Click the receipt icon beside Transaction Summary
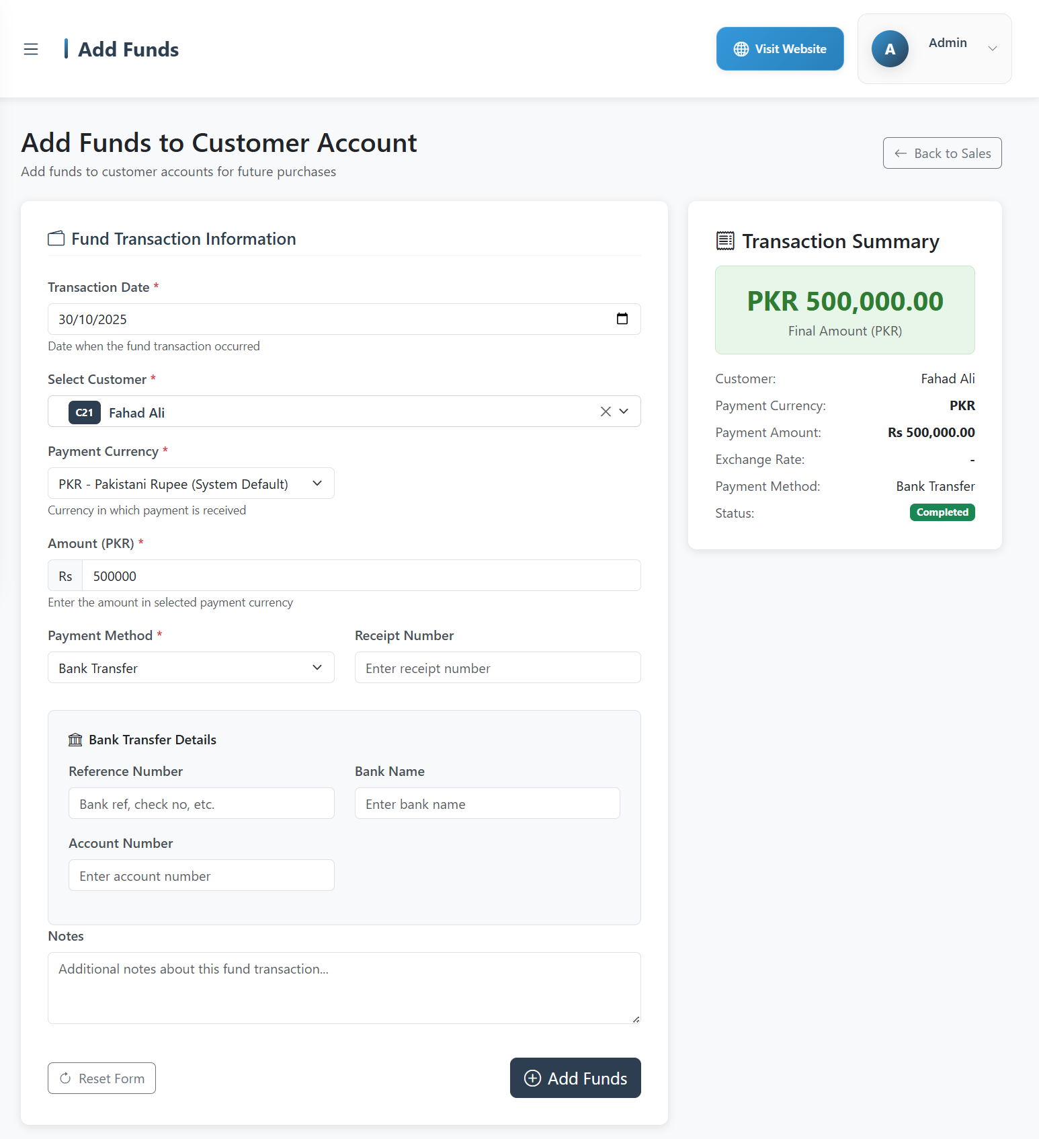 tap(725, 241)
